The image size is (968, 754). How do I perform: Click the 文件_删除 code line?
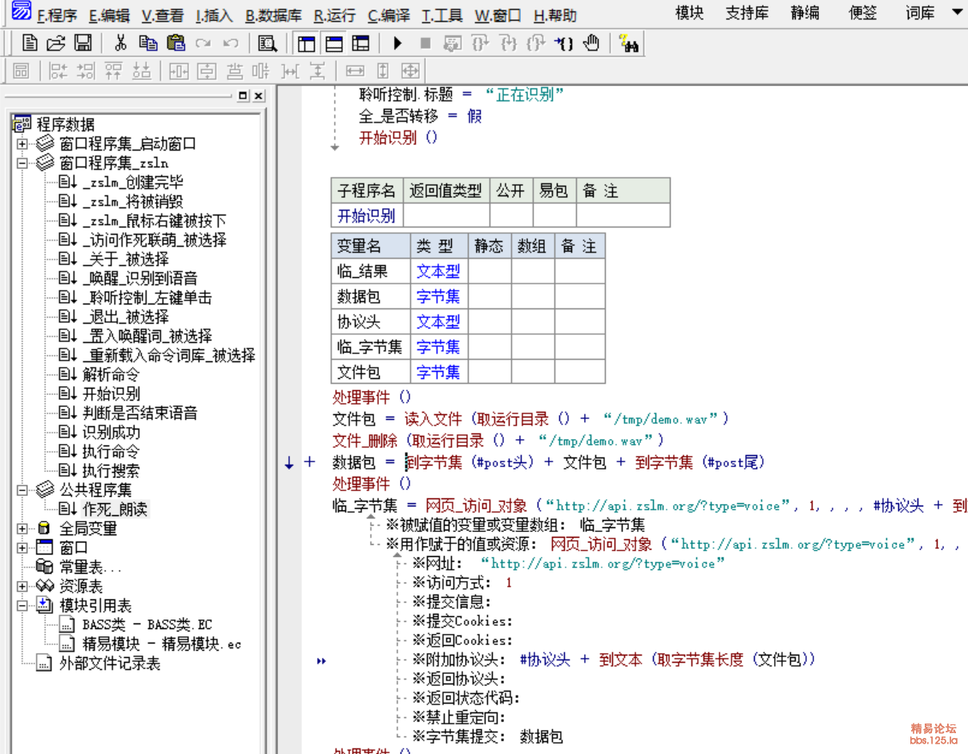[x=498, y=441]
